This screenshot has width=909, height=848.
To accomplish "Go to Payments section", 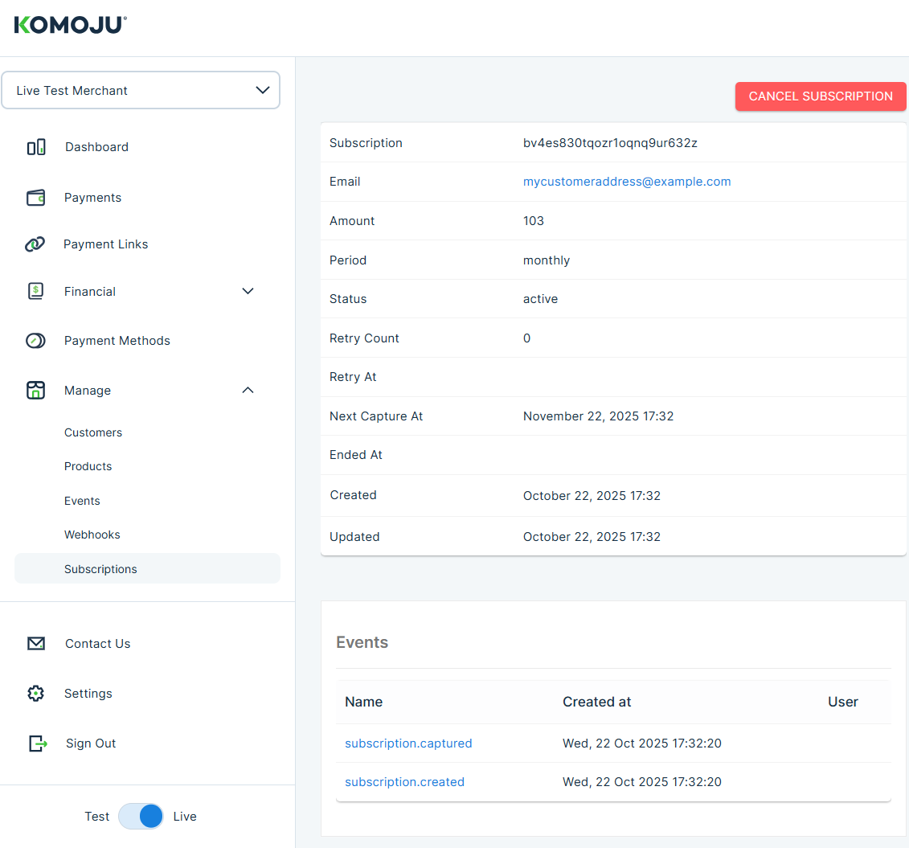I will tap(92, 198).
